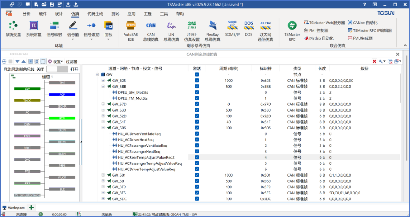Image resolution: width=410 pixels, height=217 pixels.
Task: Uncheck activation for GW_57D
Action: pos(197,104)
